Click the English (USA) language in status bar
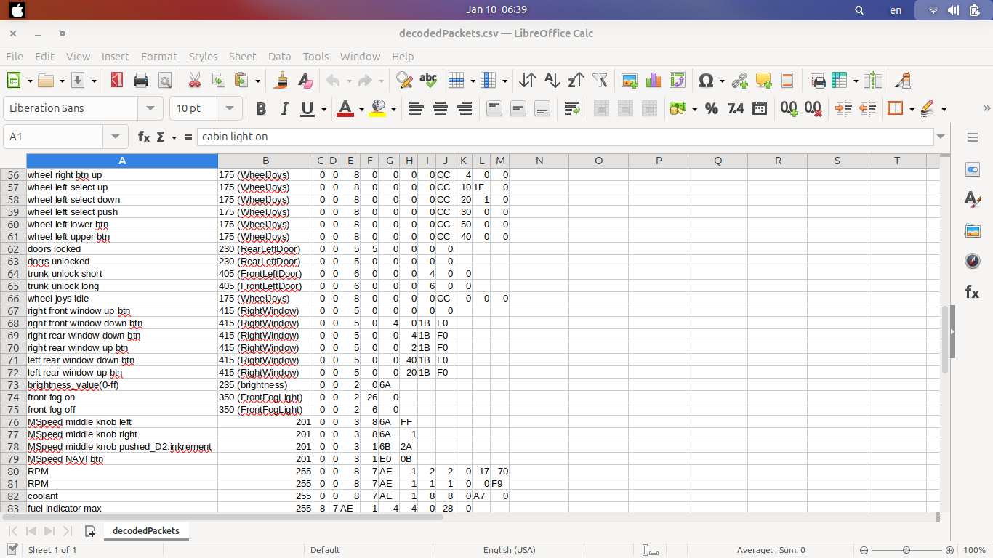This screenshot has height=558, width=993. click(x=509, y=550)
